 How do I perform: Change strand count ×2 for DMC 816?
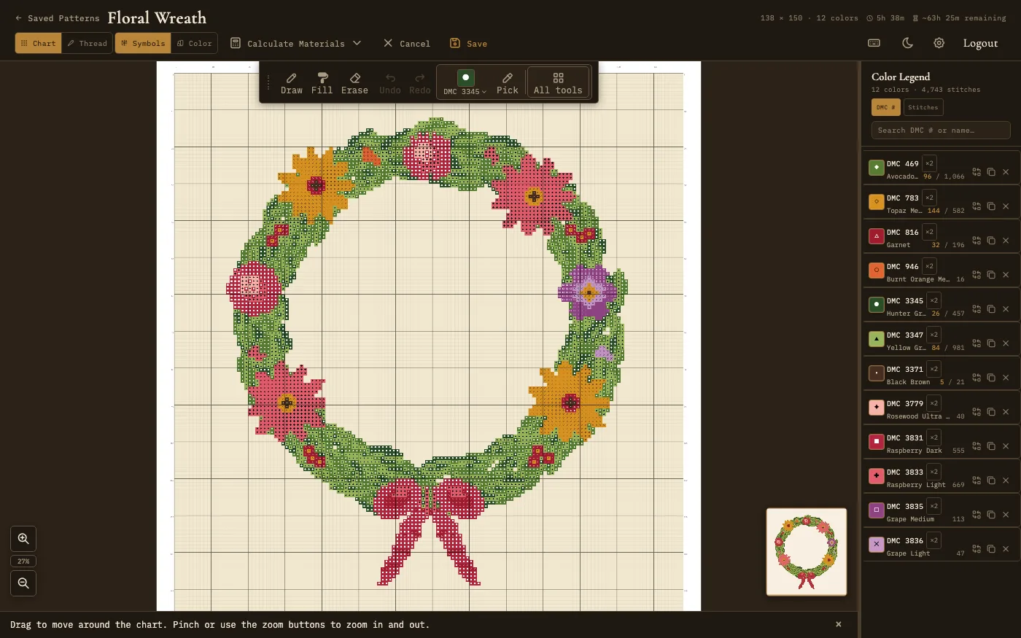click(x=929, y=232)
